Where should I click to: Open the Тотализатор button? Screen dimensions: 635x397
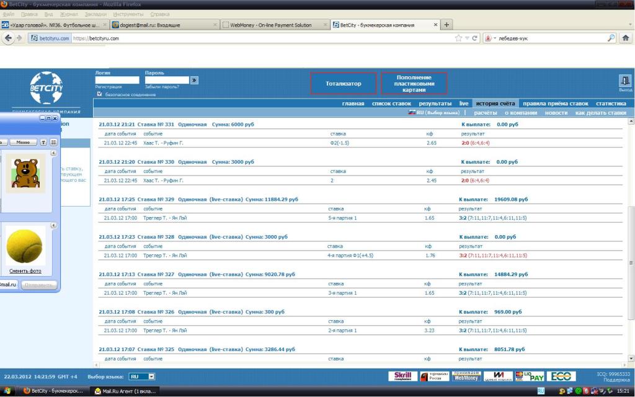click(344, 84)
